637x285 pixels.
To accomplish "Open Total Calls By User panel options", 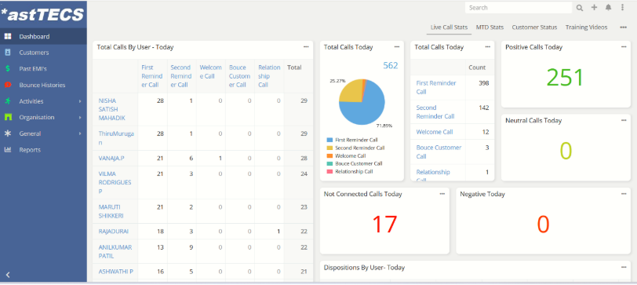I will click(x=306, y=47).
